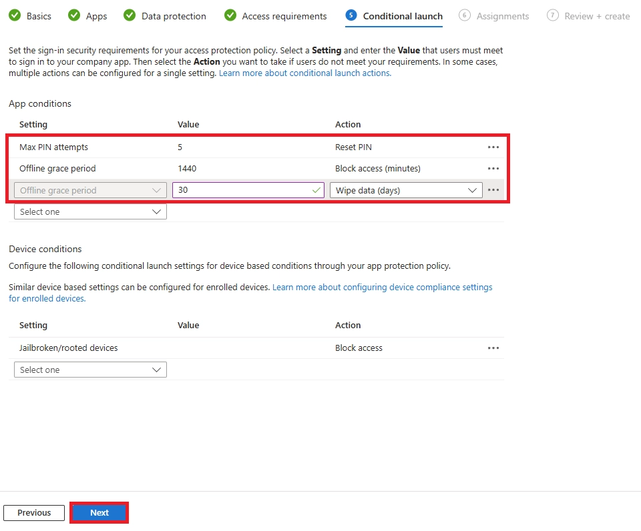This screenshot has height=531, width=641.
Task: Open the Device conditions Select one dropdown
Action: pos(90,370)
